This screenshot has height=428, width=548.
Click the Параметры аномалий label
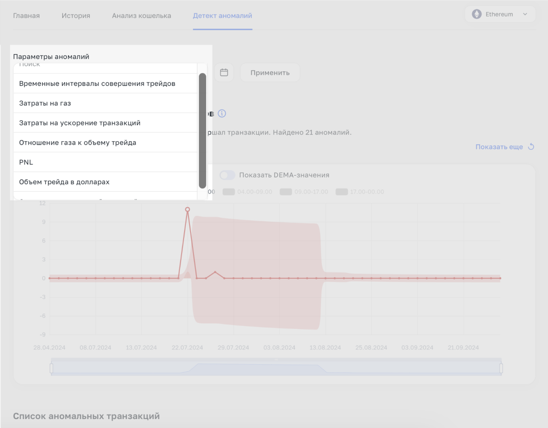51,57
